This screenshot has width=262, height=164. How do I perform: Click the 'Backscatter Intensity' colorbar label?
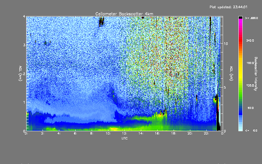(255, 74)
